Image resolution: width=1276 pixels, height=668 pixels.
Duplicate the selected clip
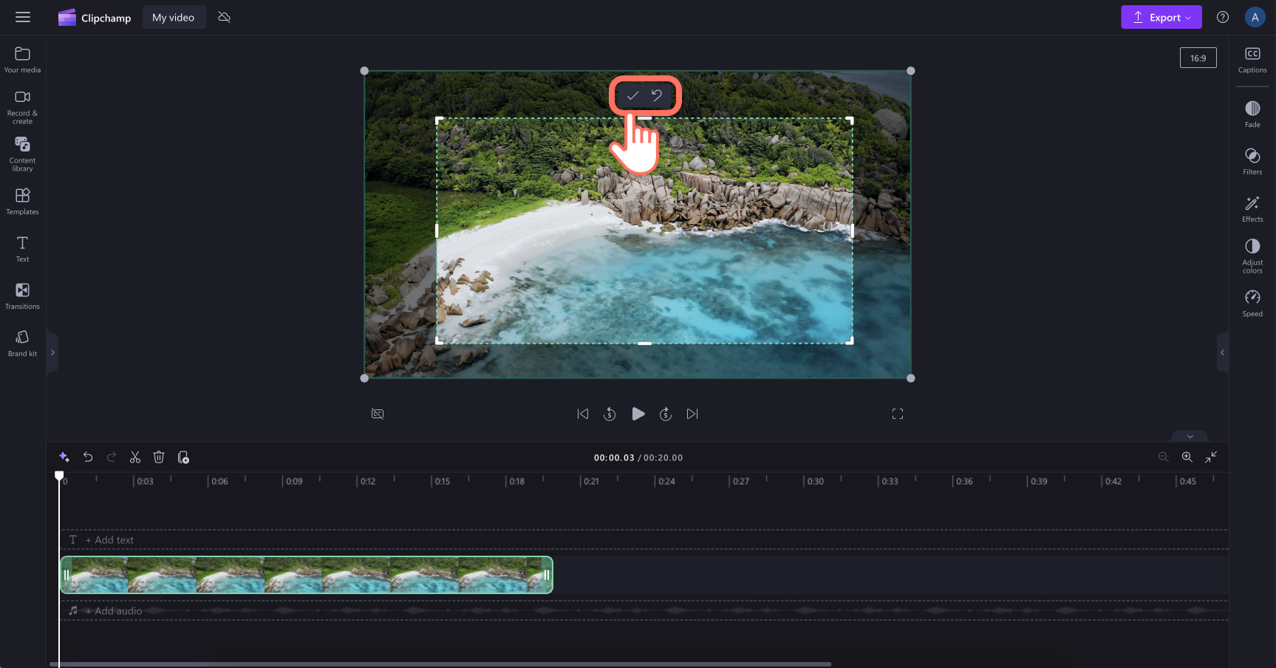pyautogui.click(x=183, y=457)
